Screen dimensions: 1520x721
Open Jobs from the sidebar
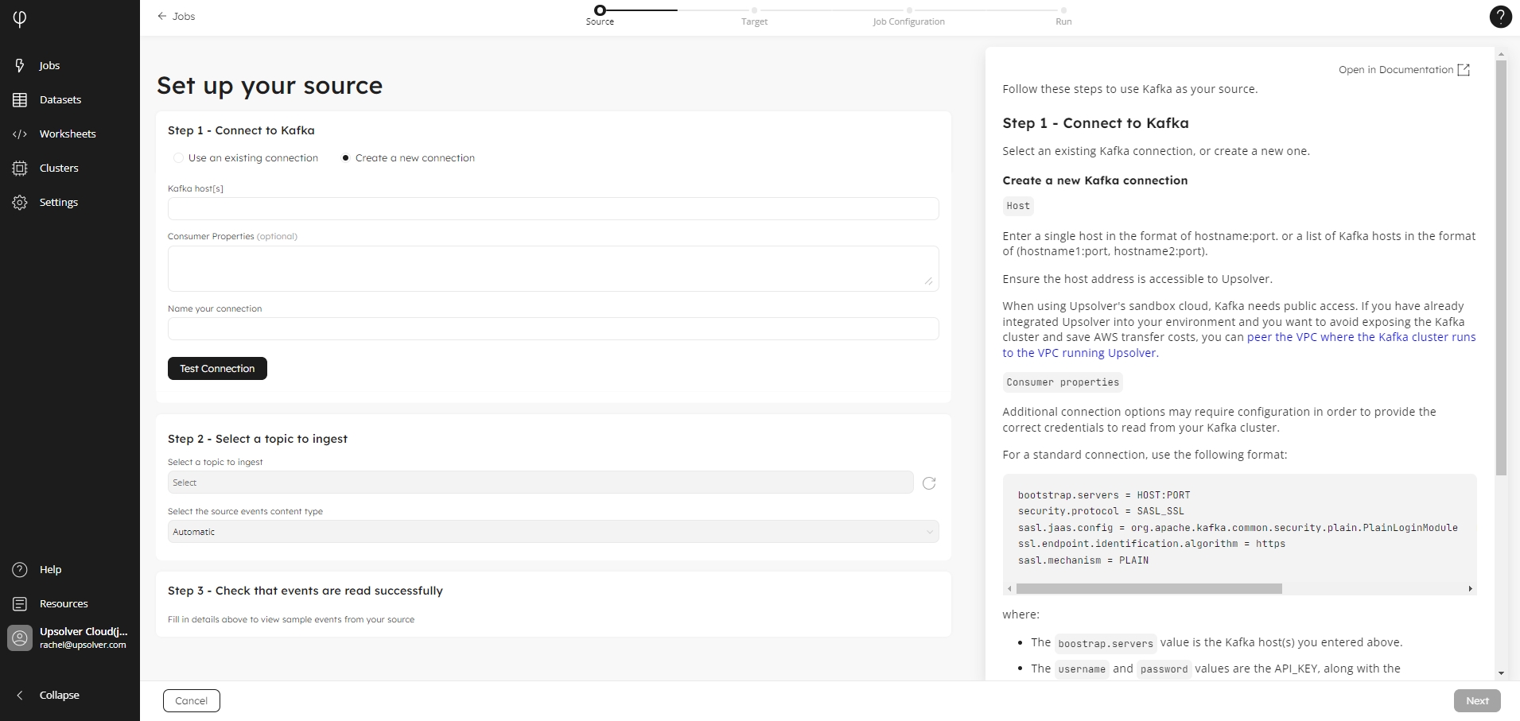click(x=49, y=65)
